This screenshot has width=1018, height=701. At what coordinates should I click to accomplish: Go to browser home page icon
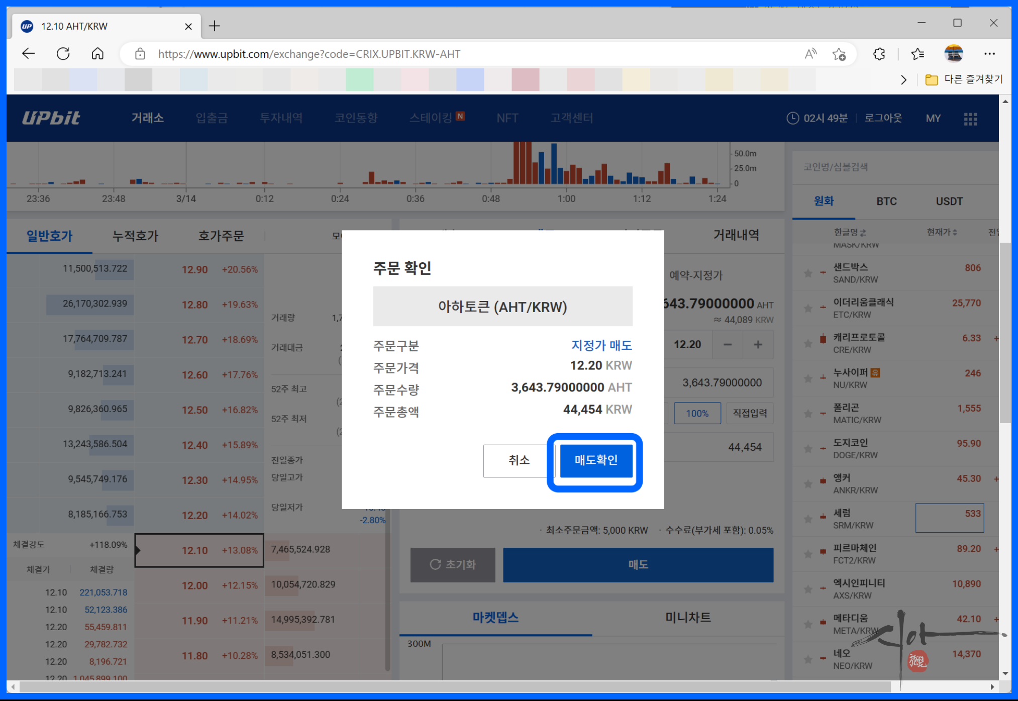[x=97, y=54]
